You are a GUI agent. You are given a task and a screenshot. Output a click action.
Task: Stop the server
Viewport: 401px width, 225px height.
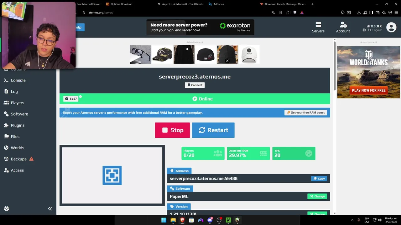coord(172,130)
